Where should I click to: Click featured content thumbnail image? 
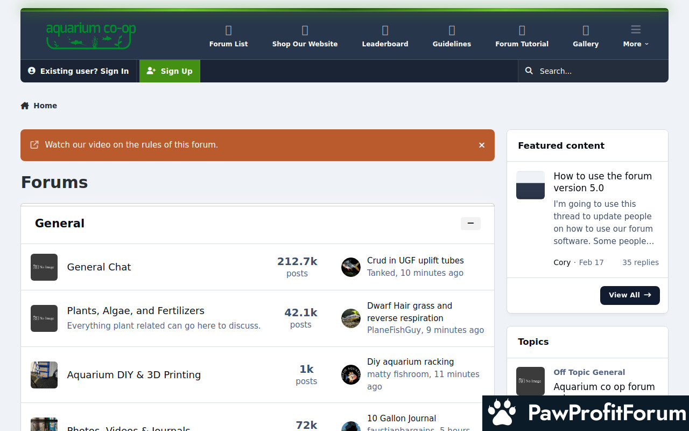(530, 185)
